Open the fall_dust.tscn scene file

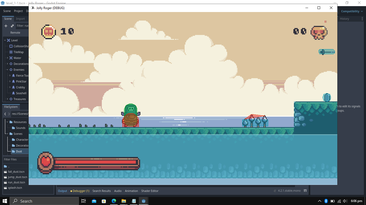(x=16, y=172)
